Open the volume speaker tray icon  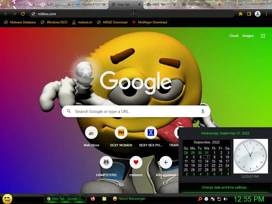225,199
